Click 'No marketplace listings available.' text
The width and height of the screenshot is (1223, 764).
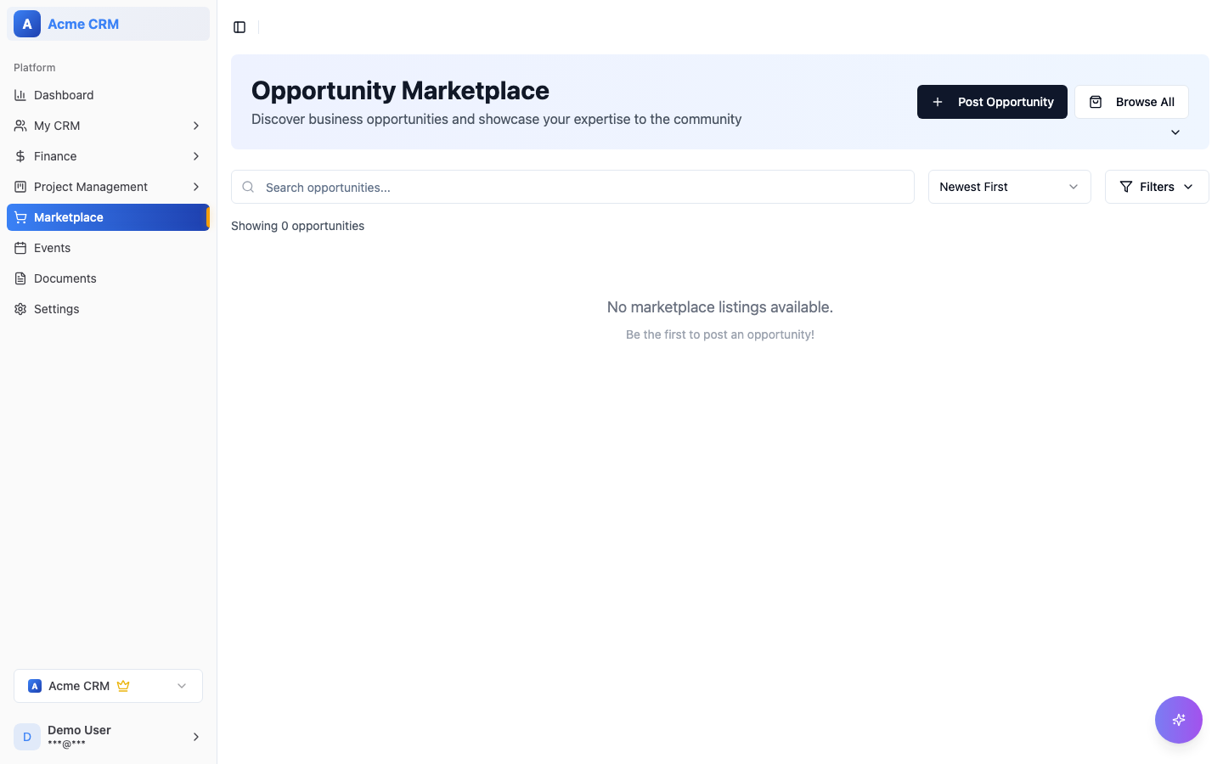tap(720, 307)
